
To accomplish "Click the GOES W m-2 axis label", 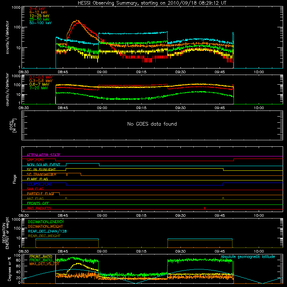I will point(13,125).
